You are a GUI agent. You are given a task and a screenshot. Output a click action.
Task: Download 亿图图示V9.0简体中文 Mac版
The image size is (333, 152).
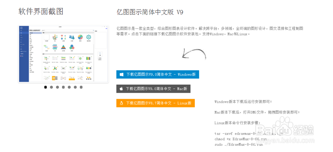click(x=153, y=89)
